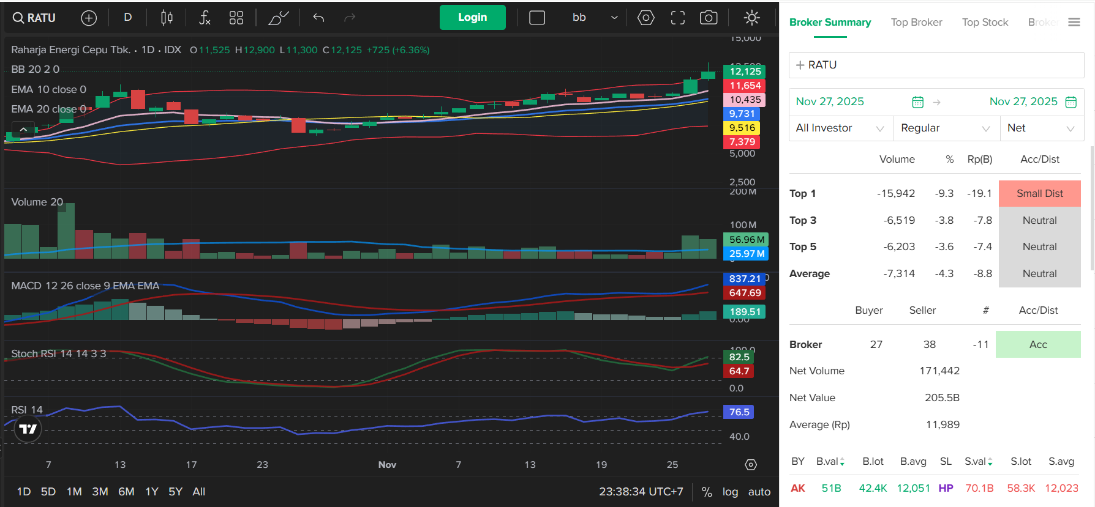The height and width of the screenshot is (507, 1095).
Task: Take a chart snapshot with camera icon
Action: [x=709, y=18]
